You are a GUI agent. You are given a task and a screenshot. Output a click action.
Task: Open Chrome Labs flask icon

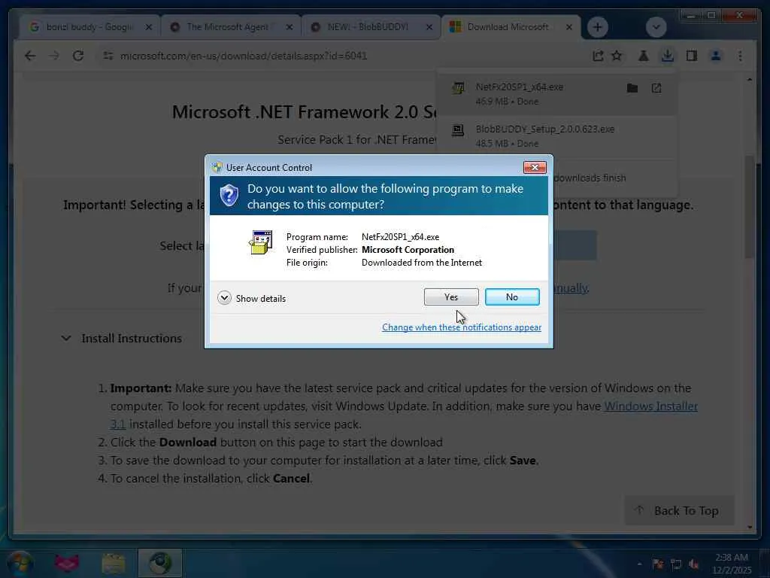pos(644,56)
